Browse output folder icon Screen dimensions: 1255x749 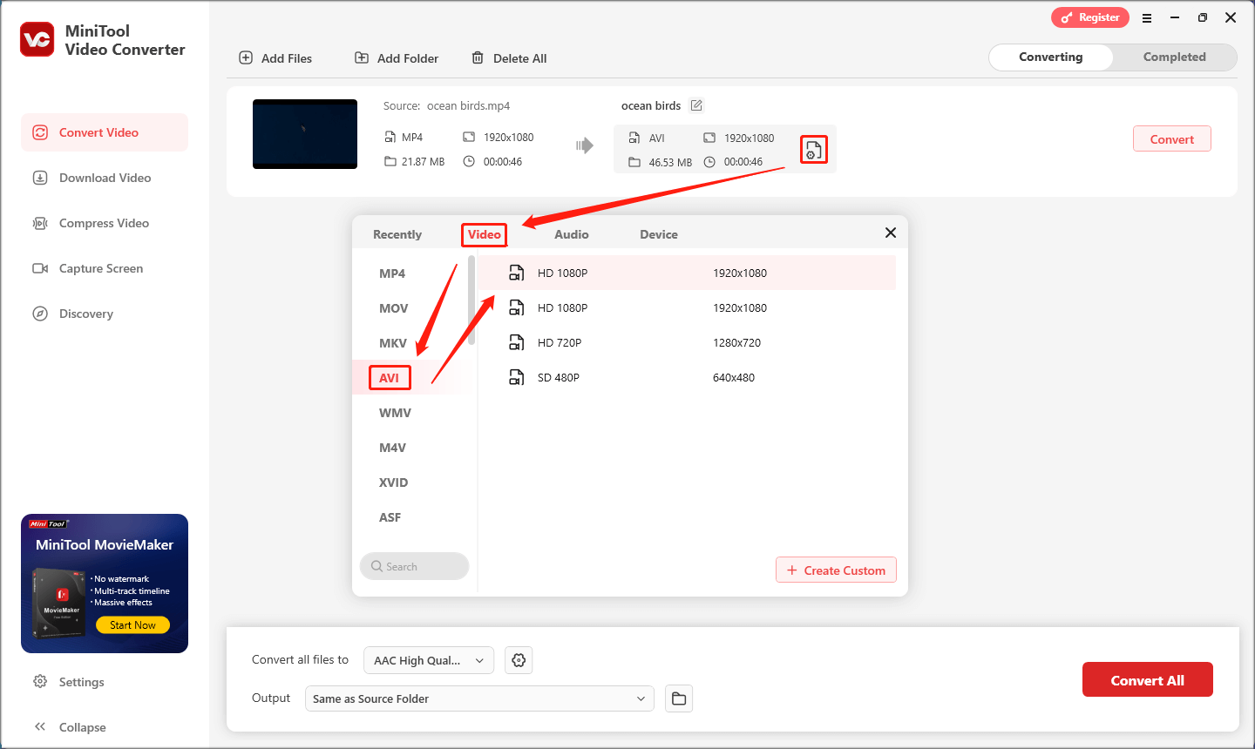679,698
